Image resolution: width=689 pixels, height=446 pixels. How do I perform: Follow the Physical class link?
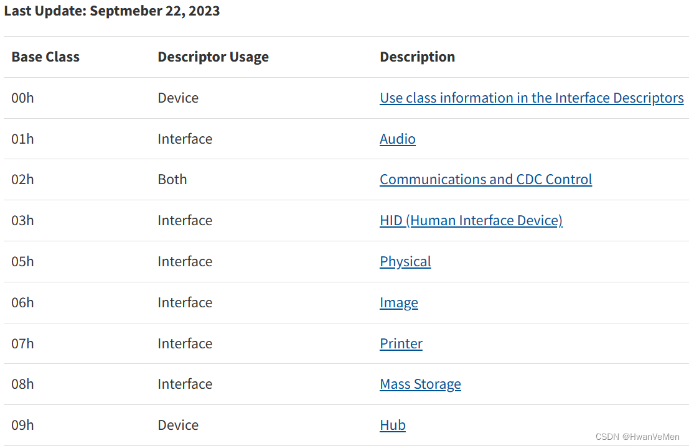tap(405, 261)
